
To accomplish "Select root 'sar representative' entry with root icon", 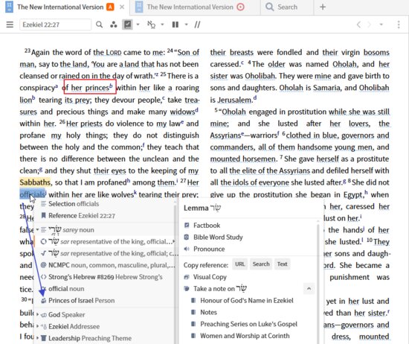I will click(x=104, y=253).
